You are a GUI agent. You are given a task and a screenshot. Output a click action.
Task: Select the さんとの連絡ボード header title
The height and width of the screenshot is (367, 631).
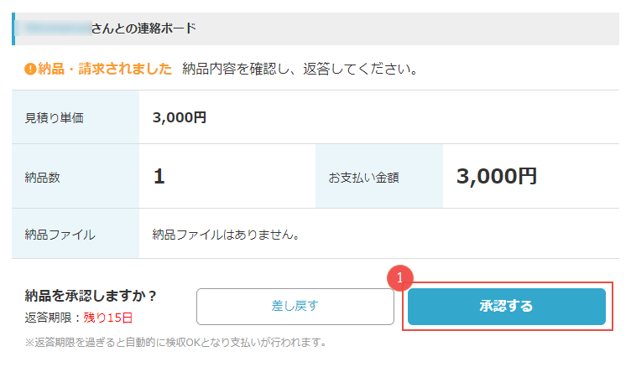click(x=143, y=28)
